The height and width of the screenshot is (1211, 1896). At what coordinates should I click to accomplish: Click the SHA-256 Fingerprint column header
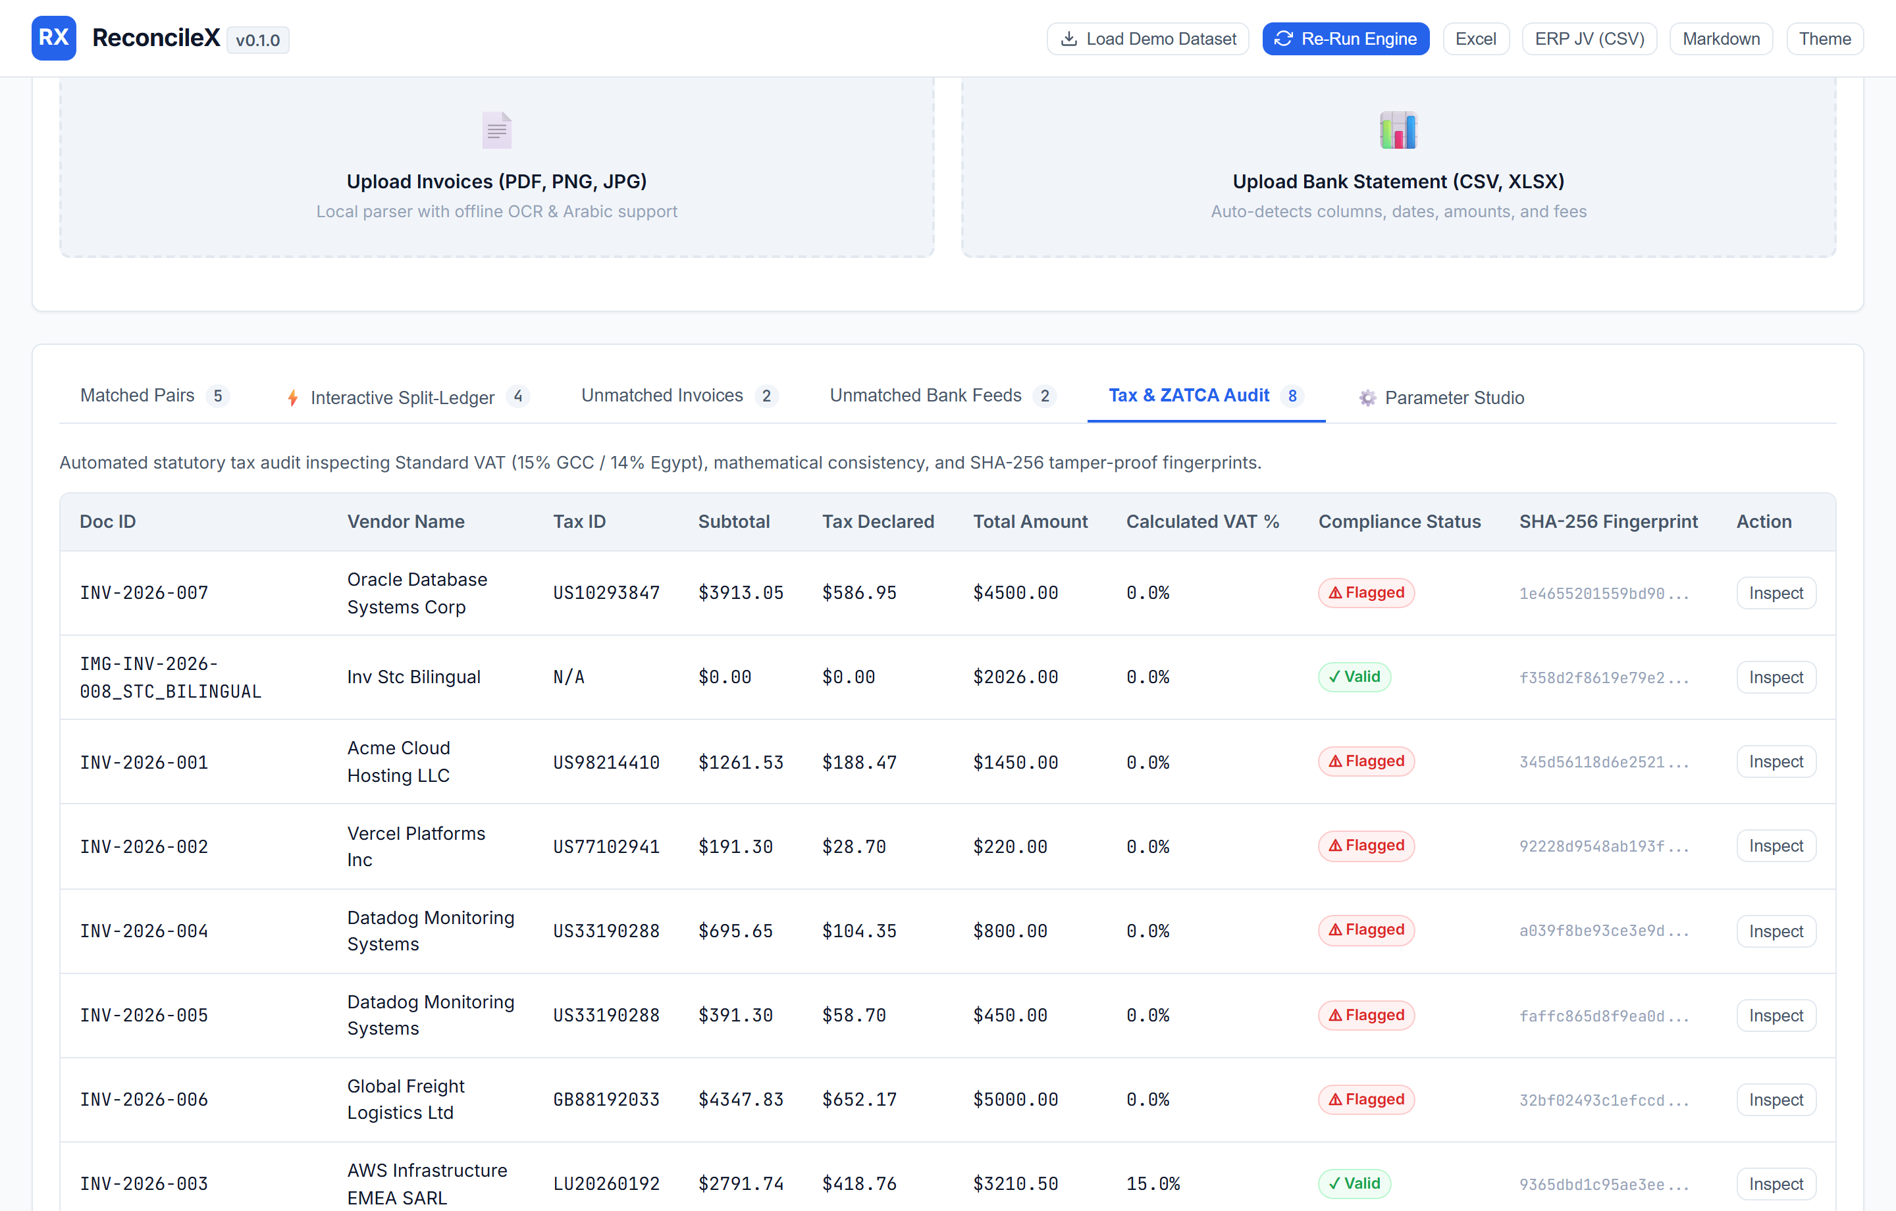[x=1608, y=521]
